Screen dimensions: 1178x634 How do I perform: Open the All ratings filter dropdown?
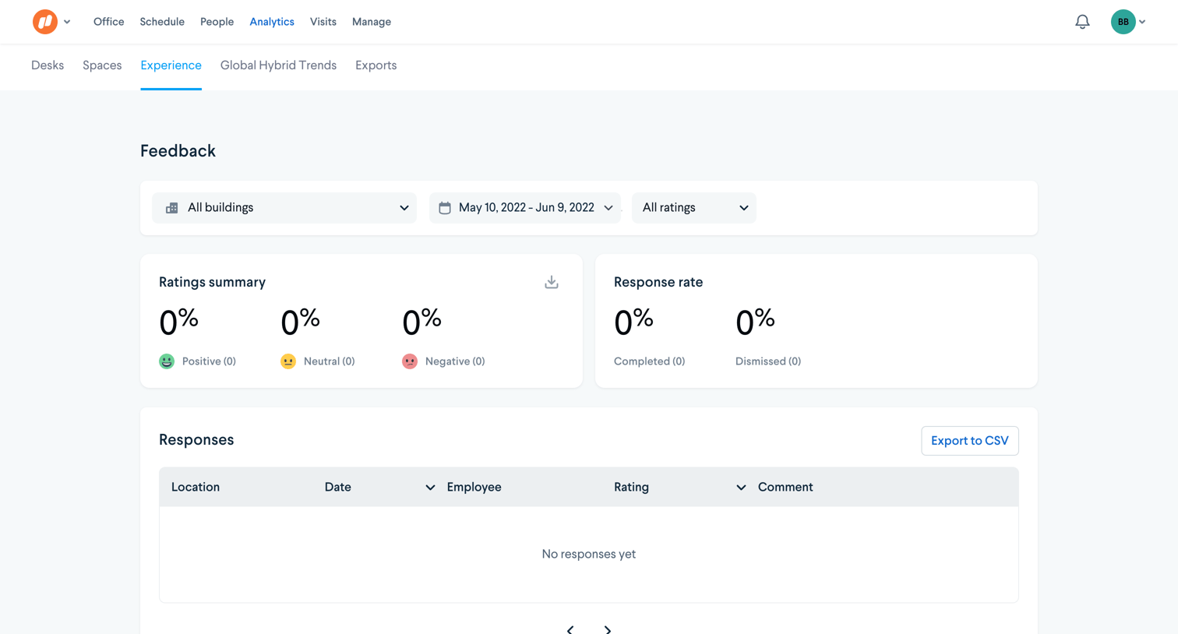tap(694, 208)
